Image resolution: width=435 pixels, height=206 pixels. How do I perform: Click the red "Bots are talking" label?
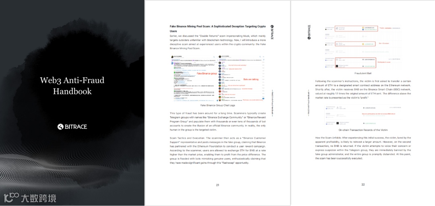coord(251,79)
